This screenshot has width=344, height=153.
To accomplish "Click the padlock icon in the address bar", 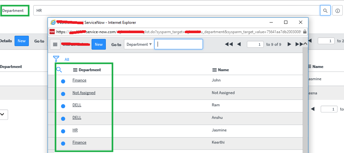I will tap(305, 32).
